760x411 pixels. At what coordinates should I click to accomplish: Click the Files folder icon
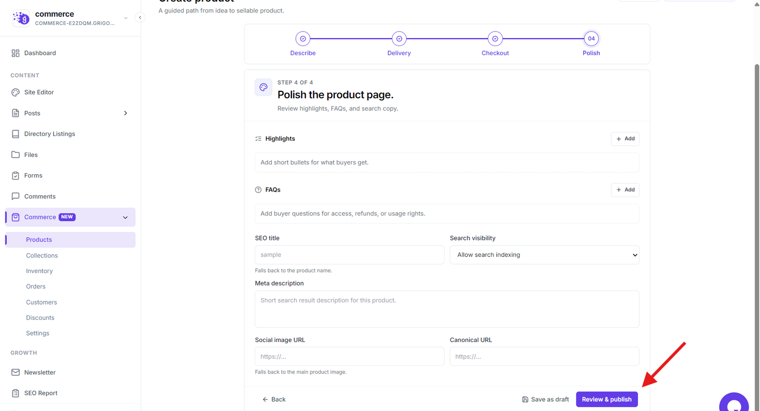click(15, 155)
